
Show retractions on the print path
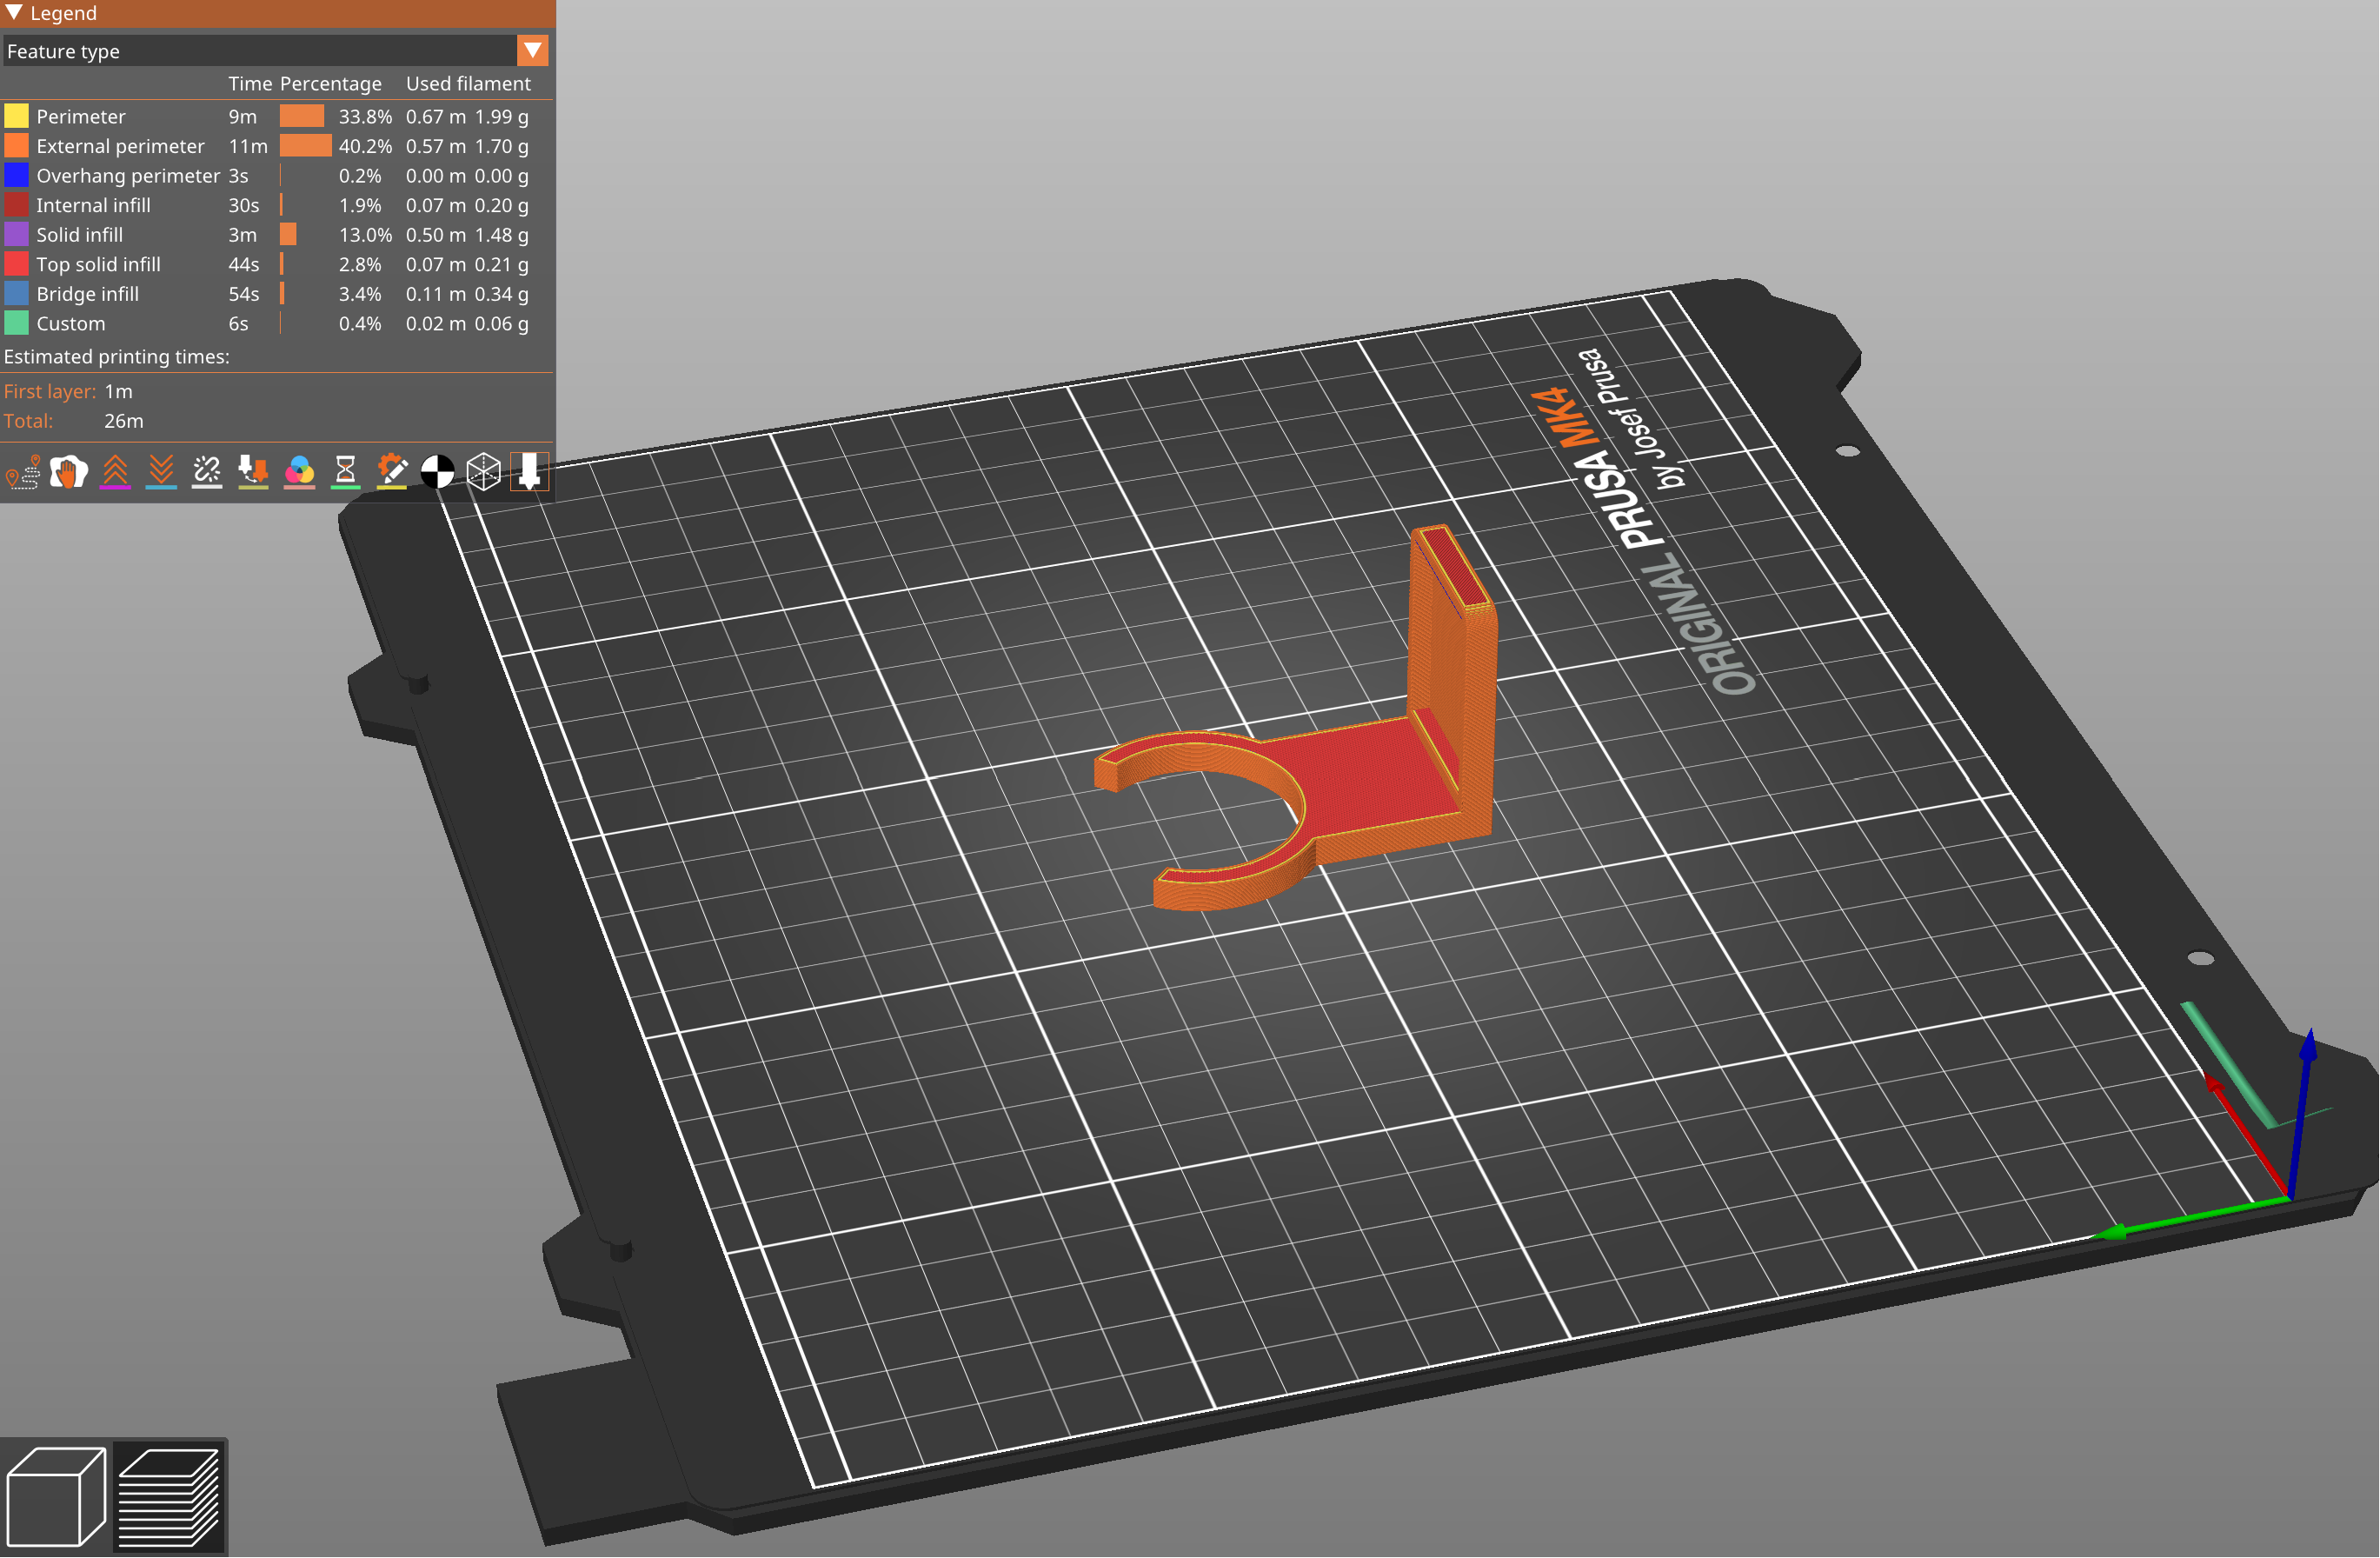click(x=115, y=471)
